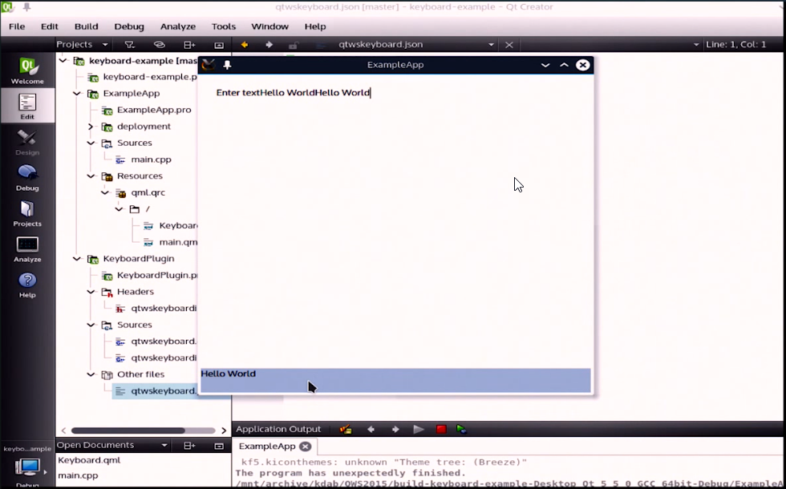The height and width of the screenshot is (489, 786).
Task: Open Help mode in the left sidebar
Action: [x=27, y=285]
